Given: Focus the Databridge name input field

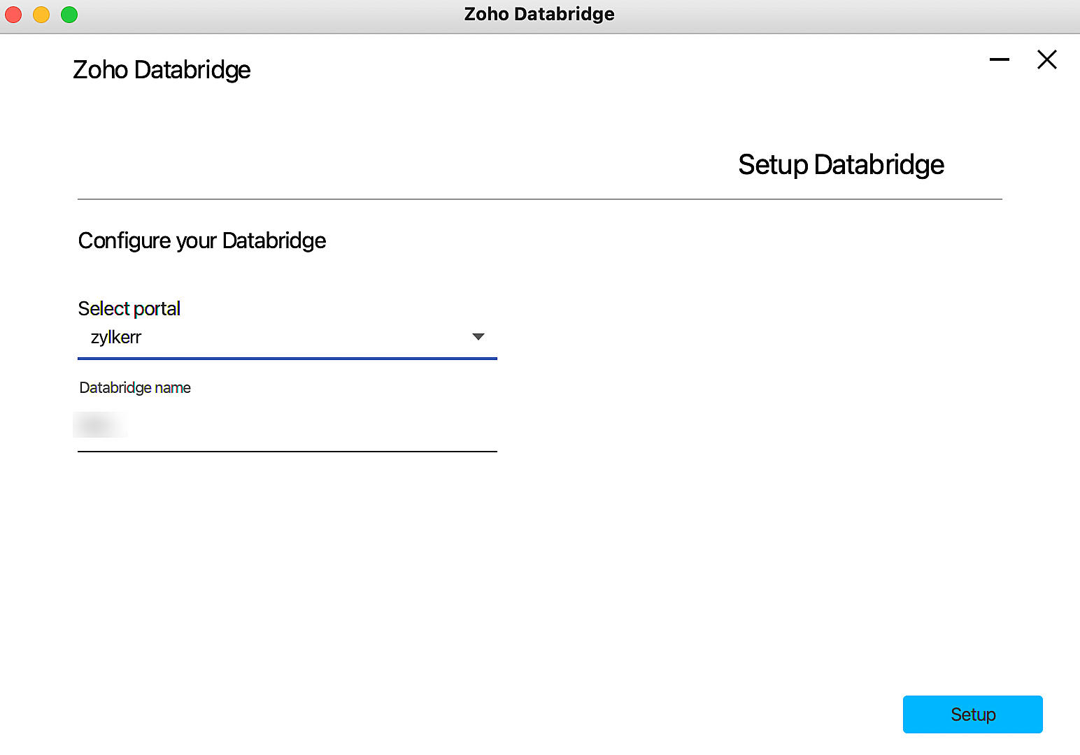Looking at the screenshot, I should (x=287, y=426).
